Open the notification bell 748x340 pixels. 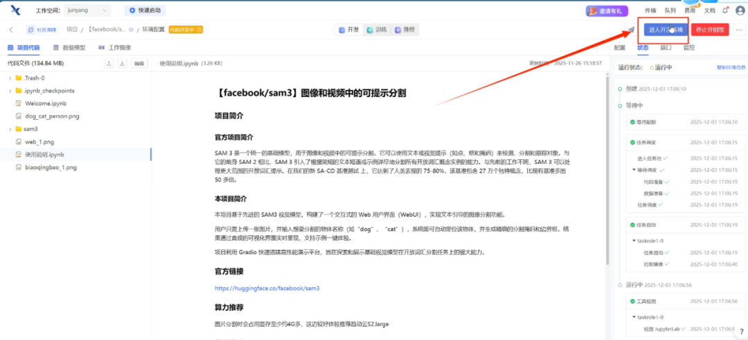(725, 10)
